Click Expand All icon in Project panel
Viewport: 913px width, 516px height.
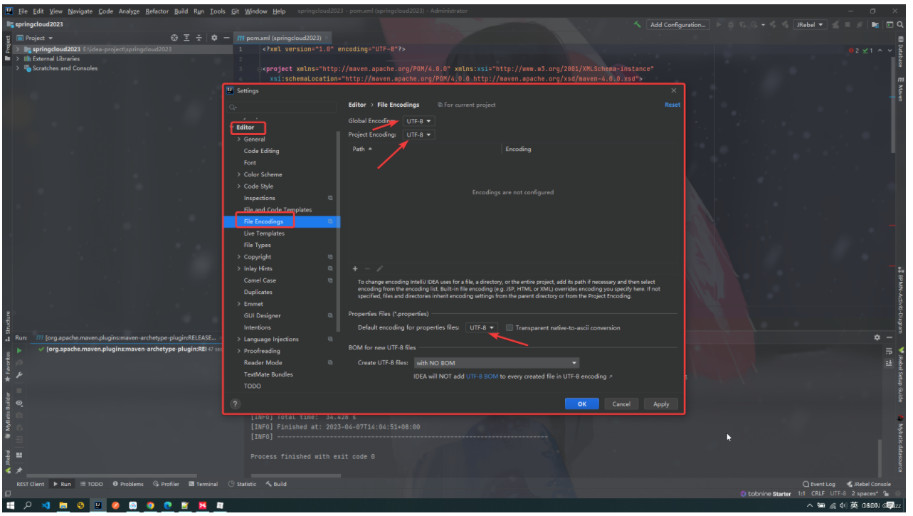(x=186, y=38)
